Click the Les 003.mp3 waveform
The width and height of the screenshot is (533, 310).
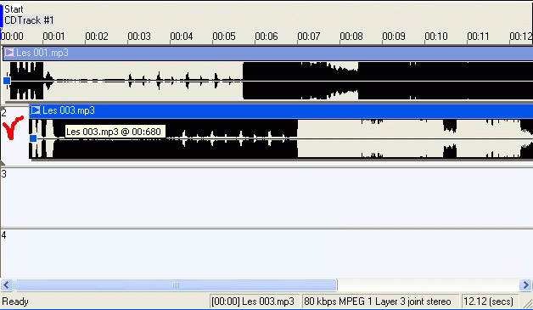click(x=281, y=138)
